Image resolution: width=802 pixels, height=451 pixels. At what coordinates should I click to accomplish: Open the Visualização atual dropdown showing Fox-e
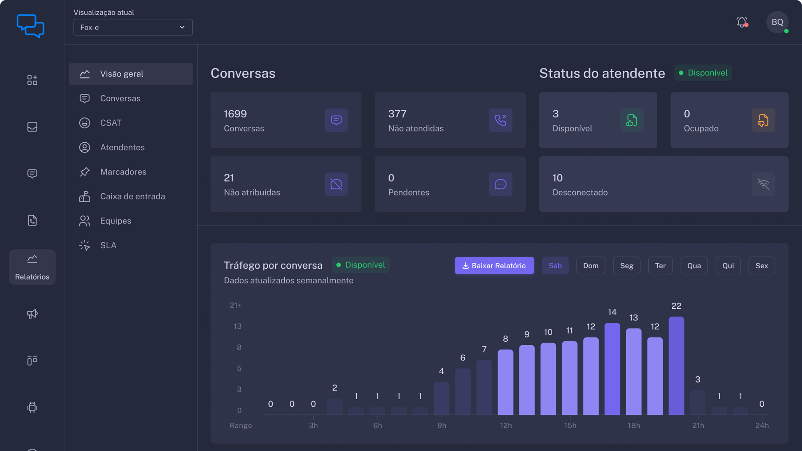click(133, 27)
